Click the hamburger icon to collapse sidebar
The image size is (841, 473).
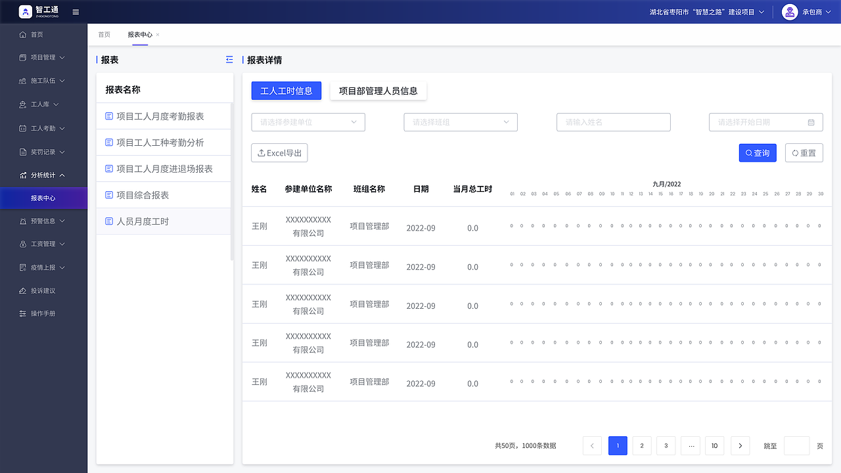click(x=75, y=11)
